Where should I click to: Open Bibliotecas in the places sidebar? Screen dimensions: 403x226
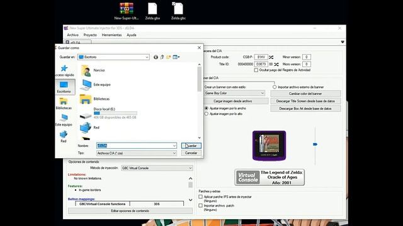[64, 104]
